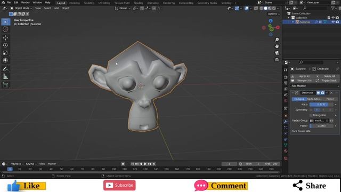The height and width of the screenshot is (192, 341).
Task: Select the Select Box tool
Action: pyautogui.click(x=5, y=22)
